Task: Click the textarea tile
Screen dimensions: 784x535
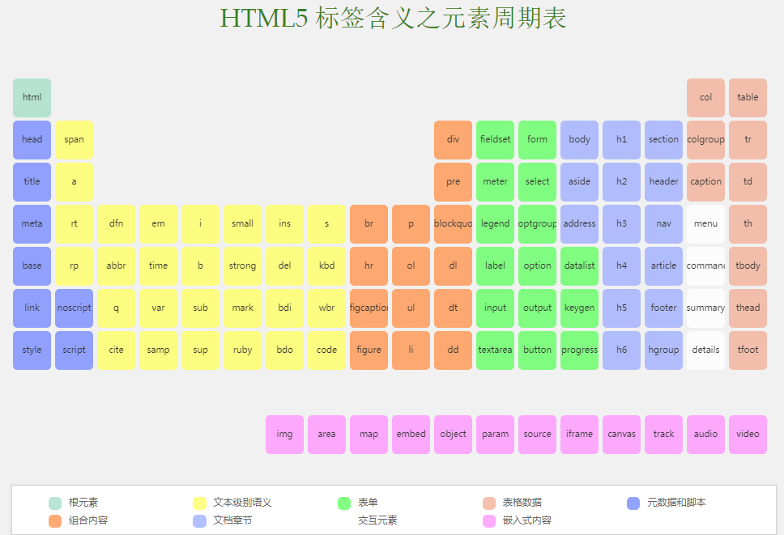Action: 495,350
